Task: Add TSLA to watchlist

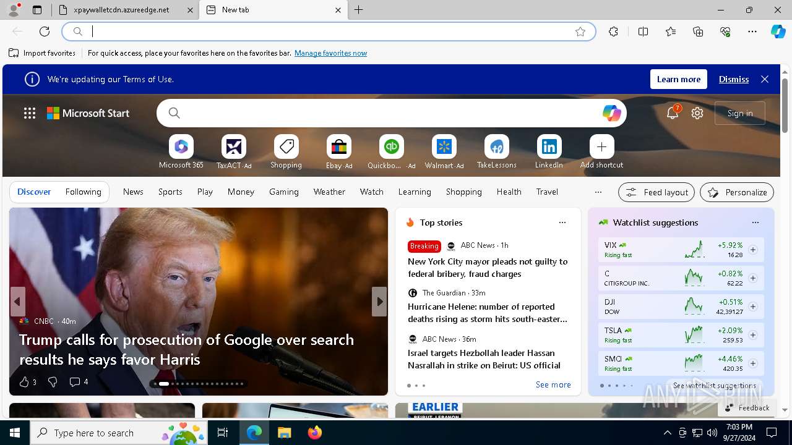Action: (x=753, y=335)
